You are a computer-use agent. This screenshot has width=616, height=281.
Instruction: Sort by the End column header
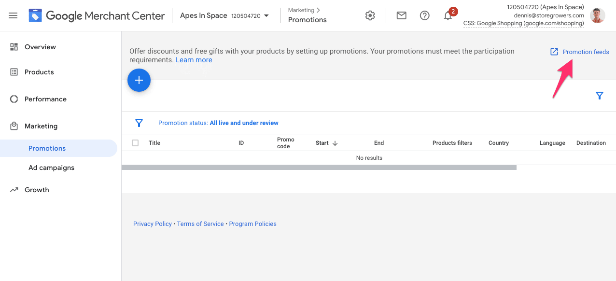click(x=379, y=143)
